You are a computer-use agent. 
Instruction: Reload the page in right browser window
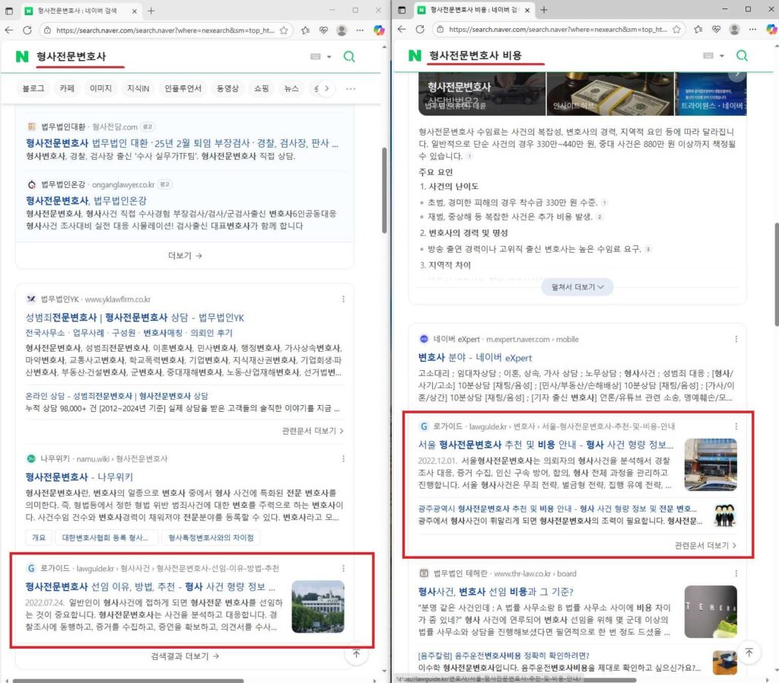(x=420, y=30)
